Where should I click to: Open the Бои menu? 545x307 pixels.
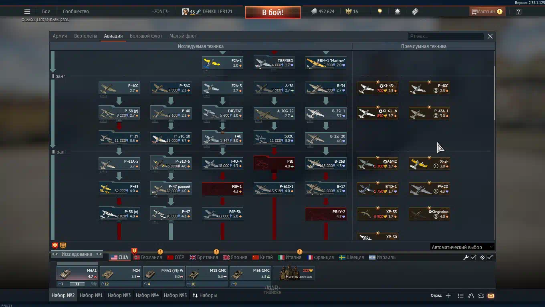46,12
